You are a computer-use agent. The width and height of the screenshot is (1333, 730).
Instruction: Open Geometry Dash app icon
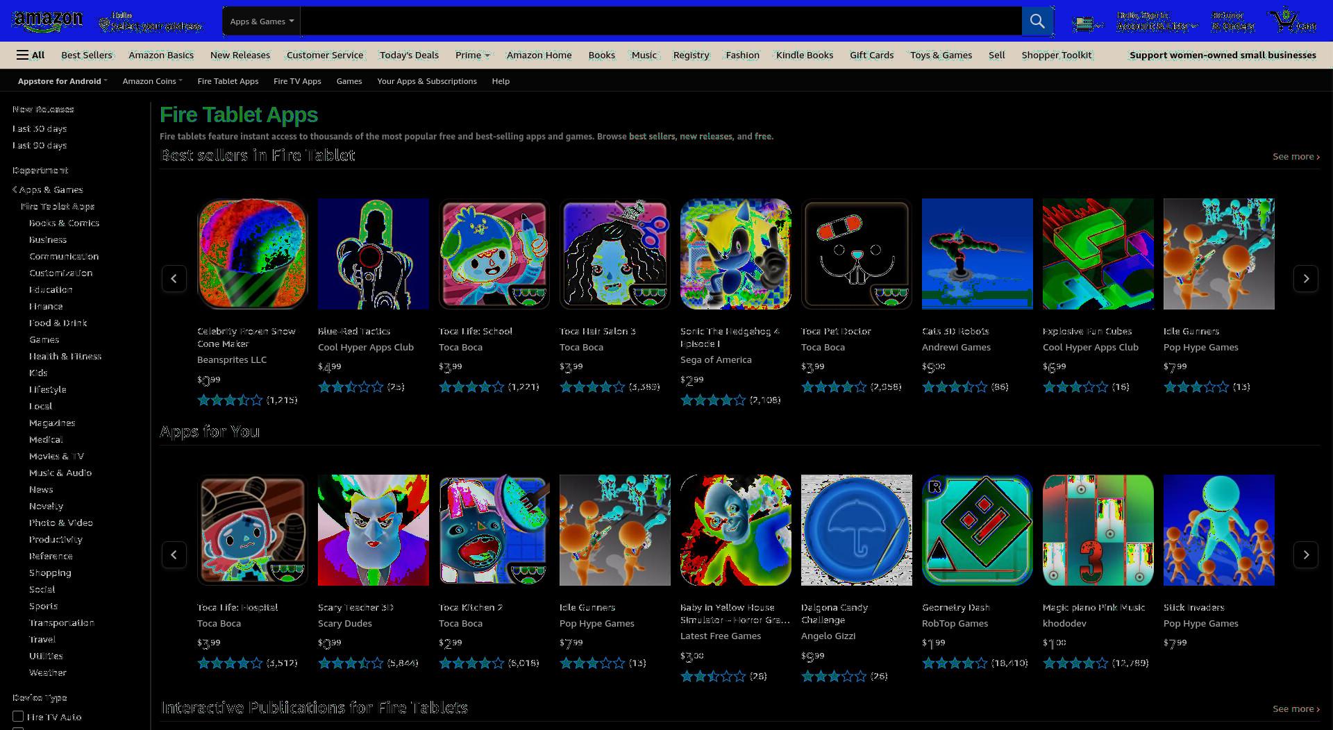(978, 530)
